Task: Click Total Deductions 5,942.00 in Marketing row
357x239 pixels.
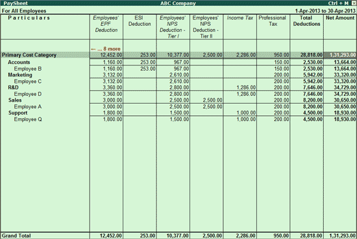Action: 313,74
